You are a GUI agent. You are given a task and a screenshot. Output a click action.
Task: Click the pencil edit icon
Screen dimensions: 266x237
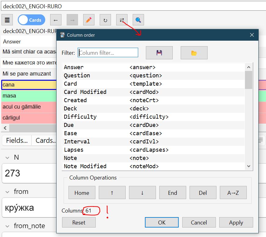coord(89,20)
